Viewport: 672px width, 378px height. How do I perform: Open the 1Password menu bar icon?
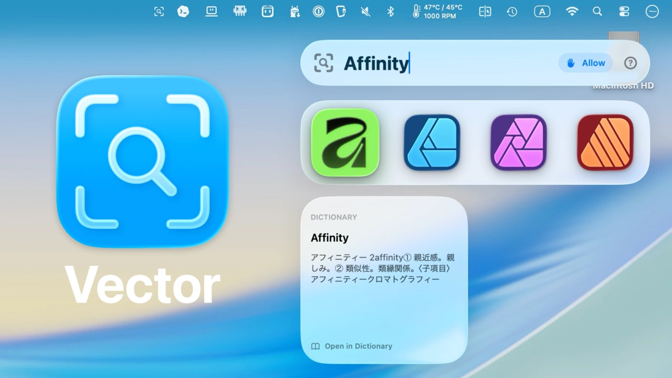(318, 12)
